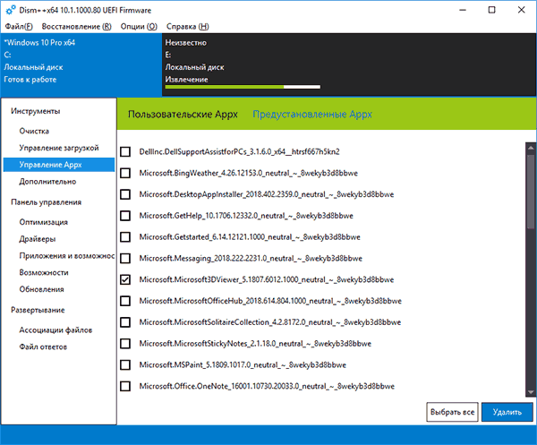Click the DellInc.DellSupportAssistforPCs package name
The height and width of the screenshot is (445, 537).
(x=239, y=151)
